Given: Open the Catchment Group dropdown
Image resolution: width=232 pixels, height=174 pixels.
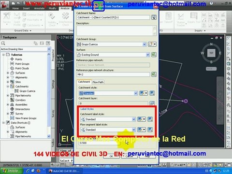Looking at the screenshot, I should click(x=145, y=44).
